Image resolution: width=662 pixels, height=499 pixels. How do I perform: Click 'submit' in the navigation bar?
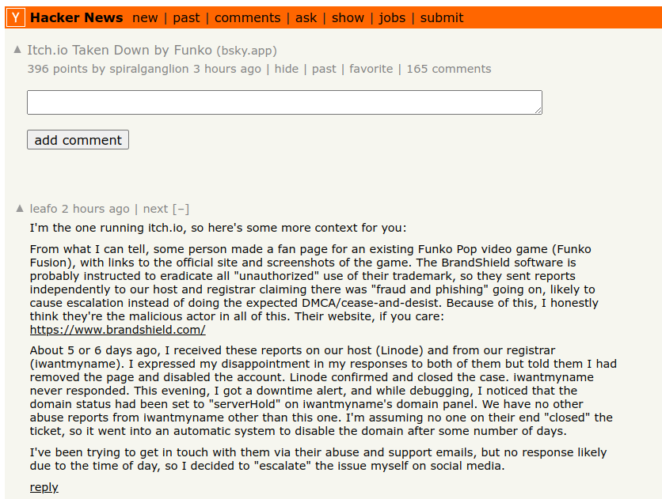coord(442,17)
